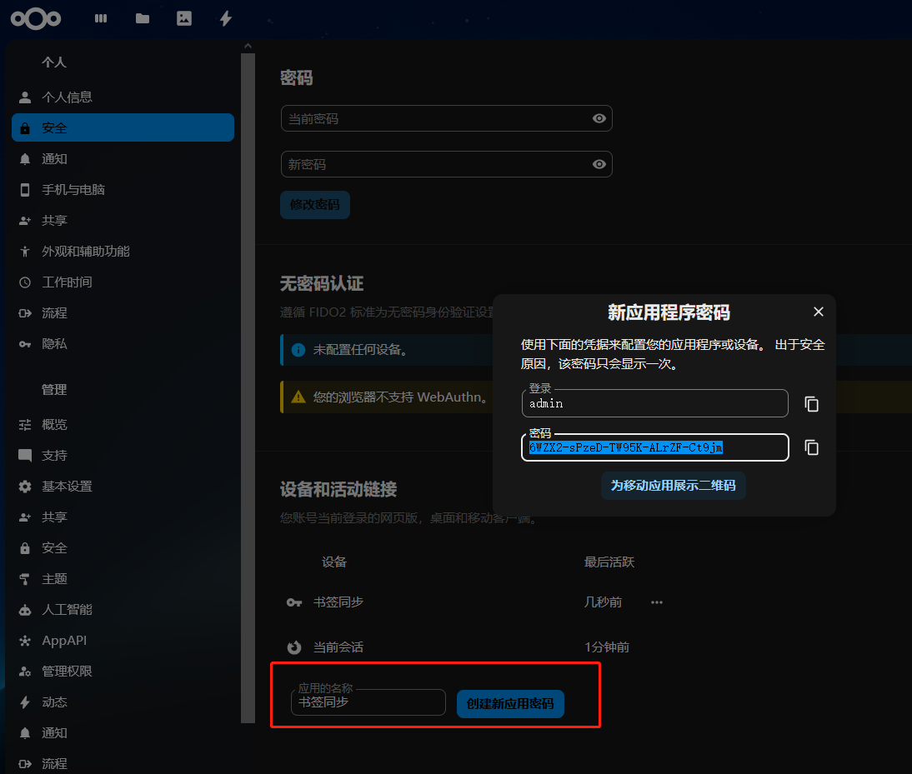This screenshot has width=912, height=774.
Task: Open the Photos app icon in top bar
Action: pos(184,18)
